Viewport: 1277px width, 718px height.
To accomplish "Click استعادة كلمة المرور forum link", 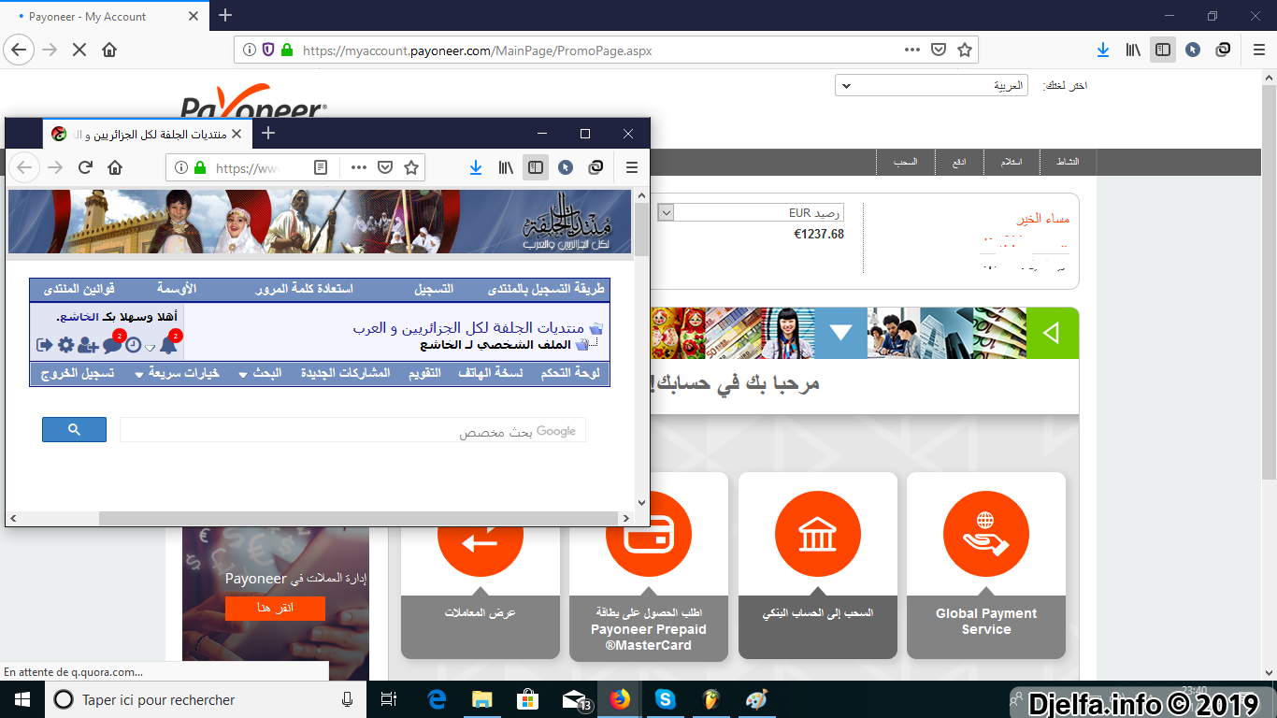I will (x=304, y=289).
